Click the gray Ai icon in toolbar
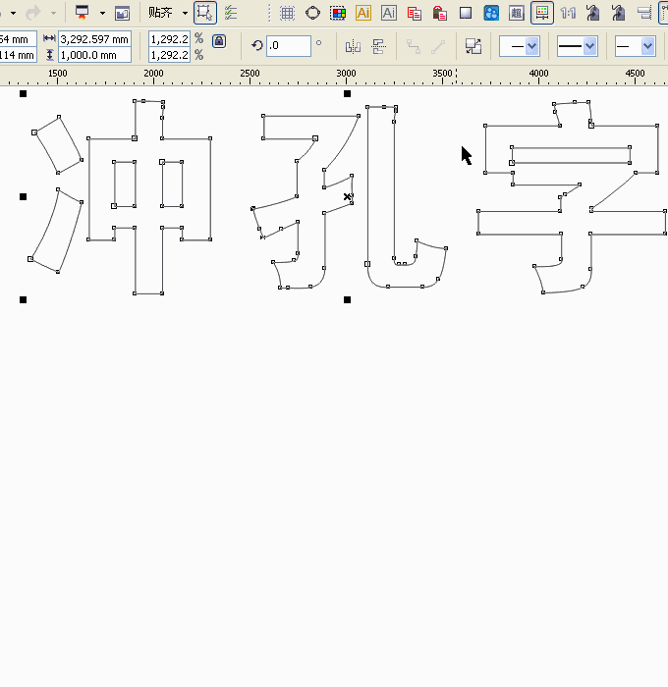This screenshot has width=668, height=687. [389, 13]
